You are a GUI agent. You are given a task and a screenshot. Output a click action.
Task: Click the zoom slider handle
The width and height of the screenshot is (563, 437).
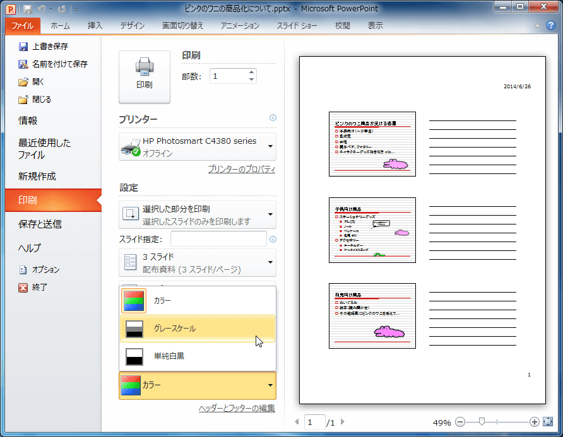[482, 422]
